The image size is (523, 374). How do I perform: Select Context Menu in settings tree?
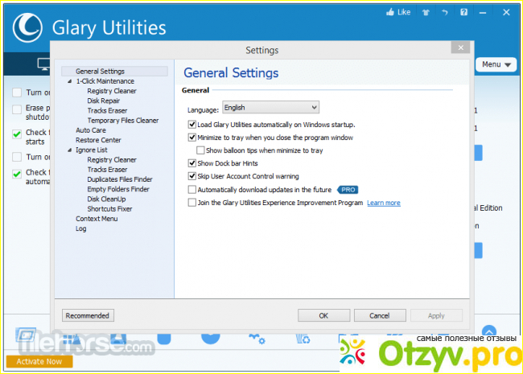[x=97, y=219]
